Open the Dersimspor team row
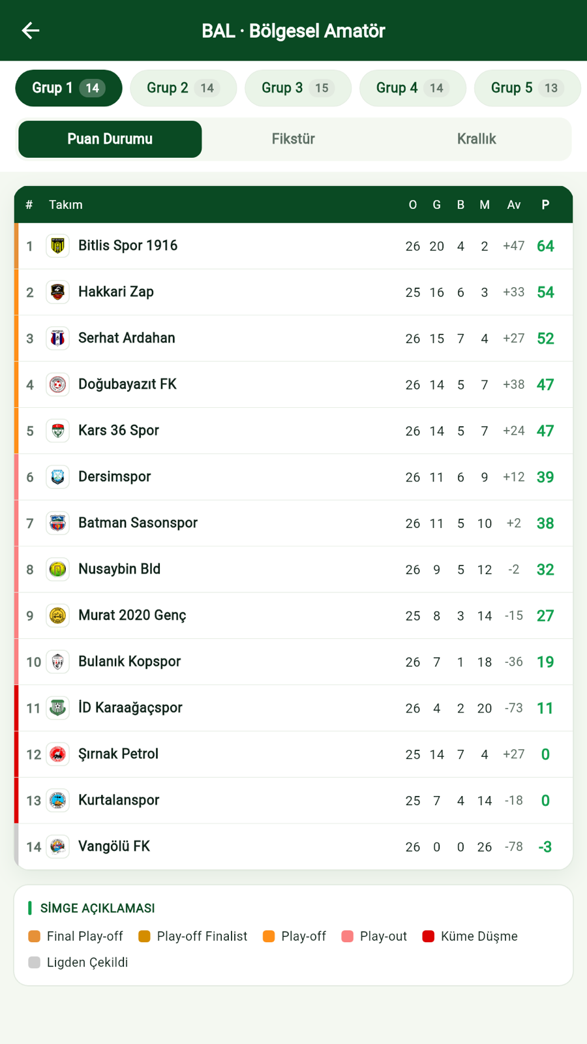Viewport: 587px width, 1044px height. [x=293, y=477]
